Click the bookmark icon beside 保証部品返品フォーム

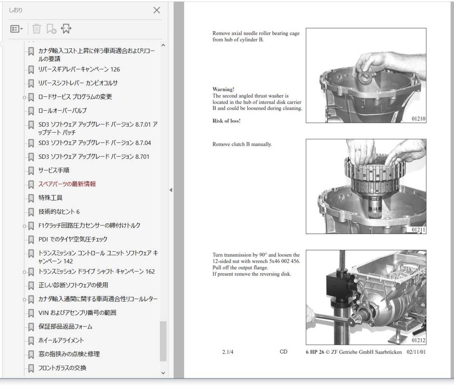click(31, 327)
